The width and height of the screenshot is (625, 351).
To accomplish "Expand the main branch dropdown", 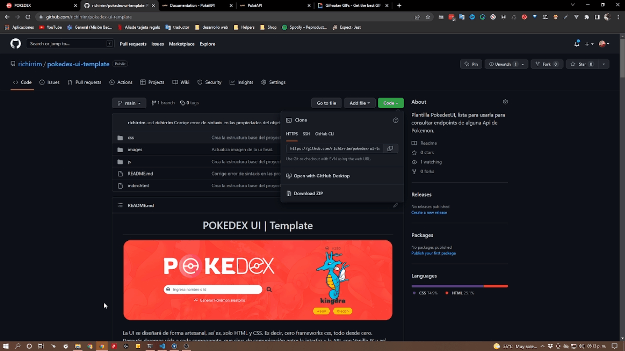I will click(x=129, y=103).
